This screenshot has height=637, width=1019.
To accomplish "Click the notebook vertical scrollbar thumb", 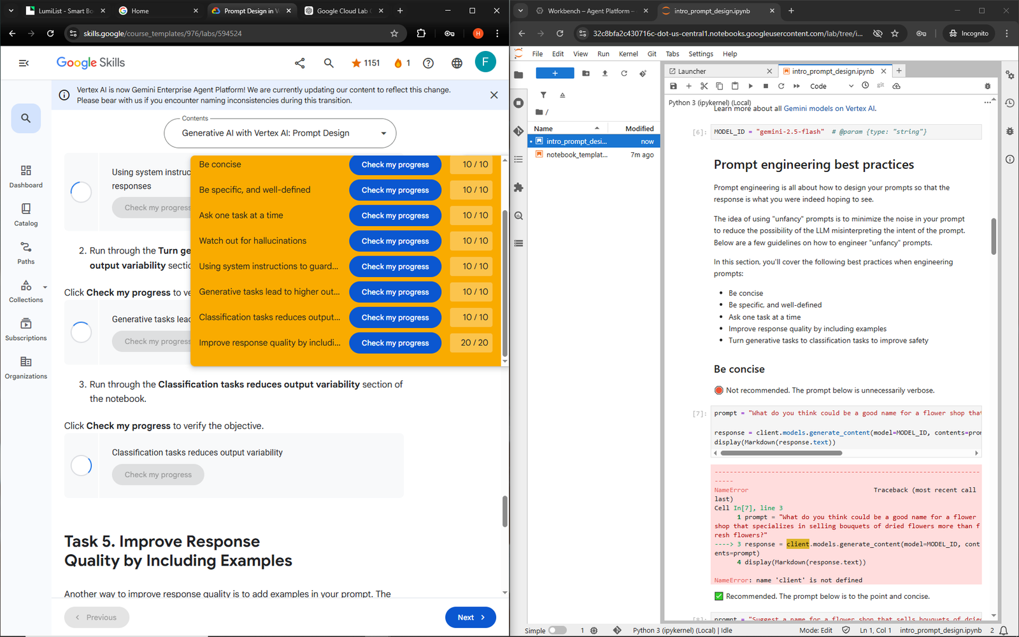I will point(994,236).
